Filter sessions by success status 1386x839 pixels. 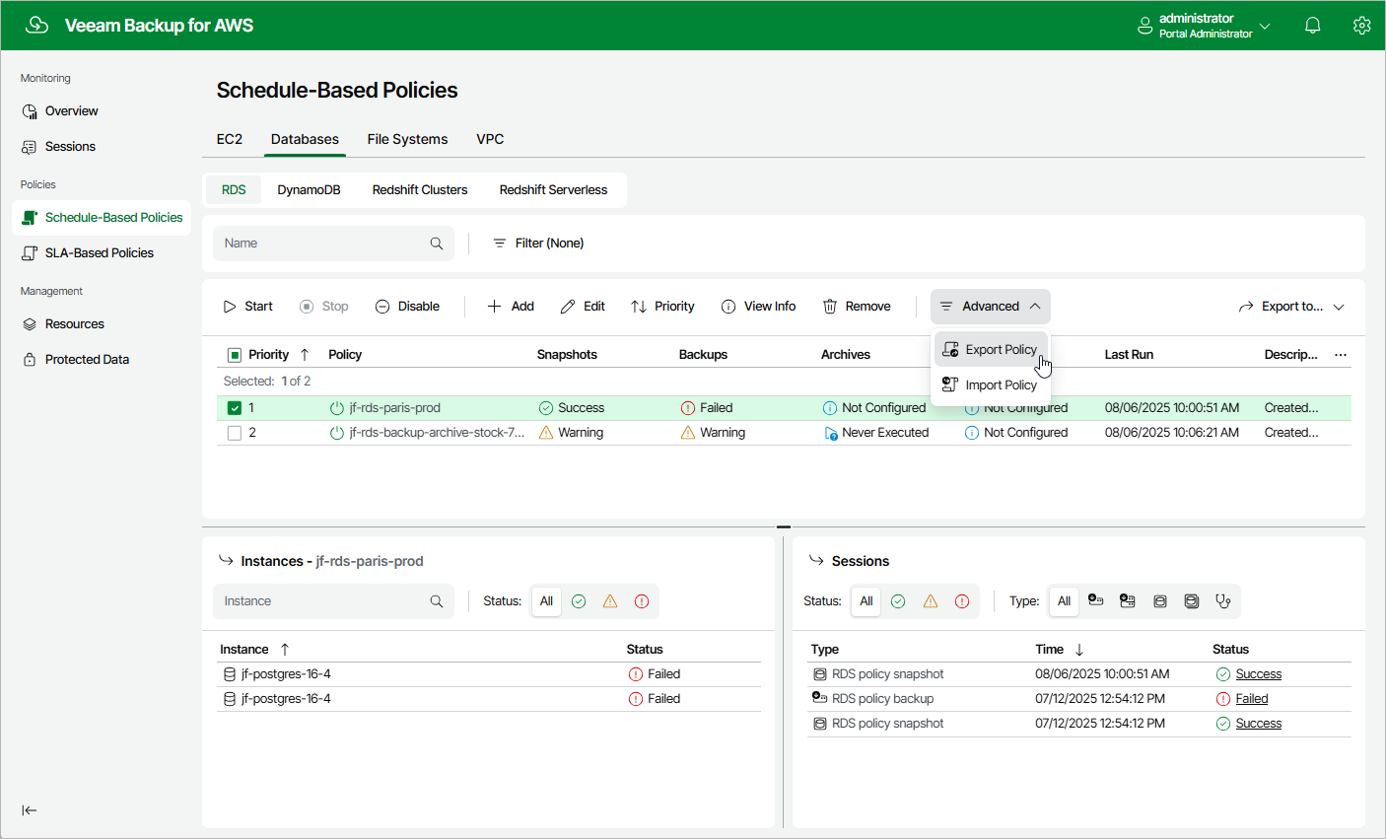click(898, 601)
